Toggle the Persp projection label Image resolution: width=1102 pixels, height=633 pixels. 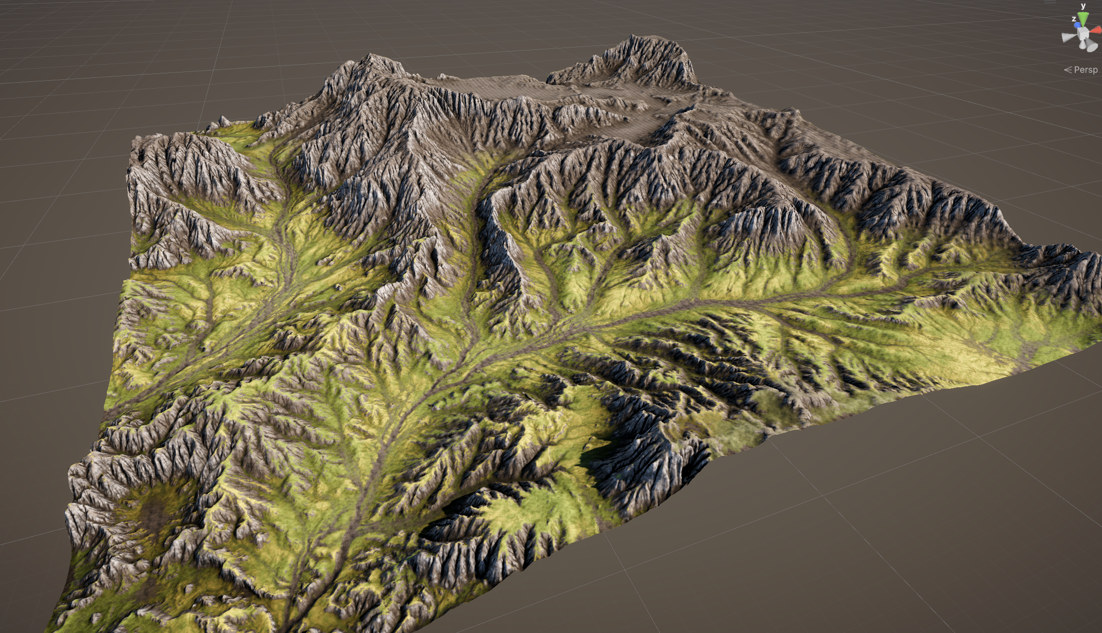click(1086, 70)
